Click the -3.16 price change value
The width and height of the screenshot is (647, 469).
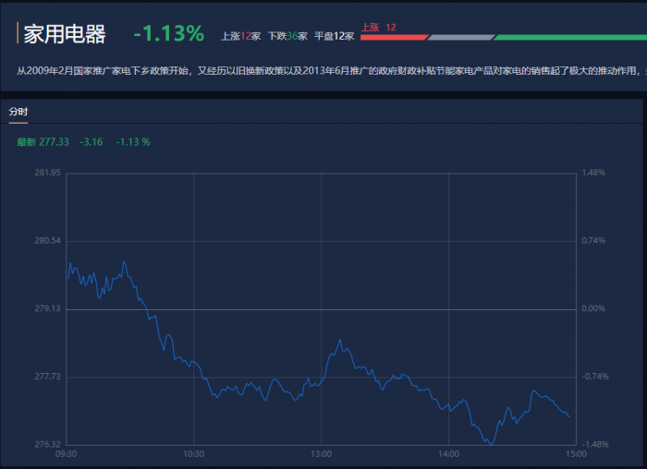(x=92, y=142)
